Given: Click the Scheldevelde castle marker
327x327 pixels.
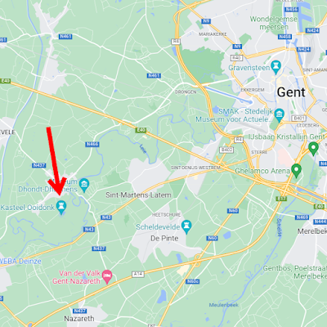Looking at the screenshot, I should point(186,226).
